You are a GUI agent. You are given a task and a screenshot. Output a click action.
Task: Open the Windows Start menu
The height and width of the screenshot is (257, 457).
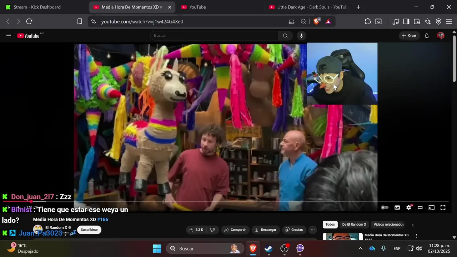(x=157, y=248)
